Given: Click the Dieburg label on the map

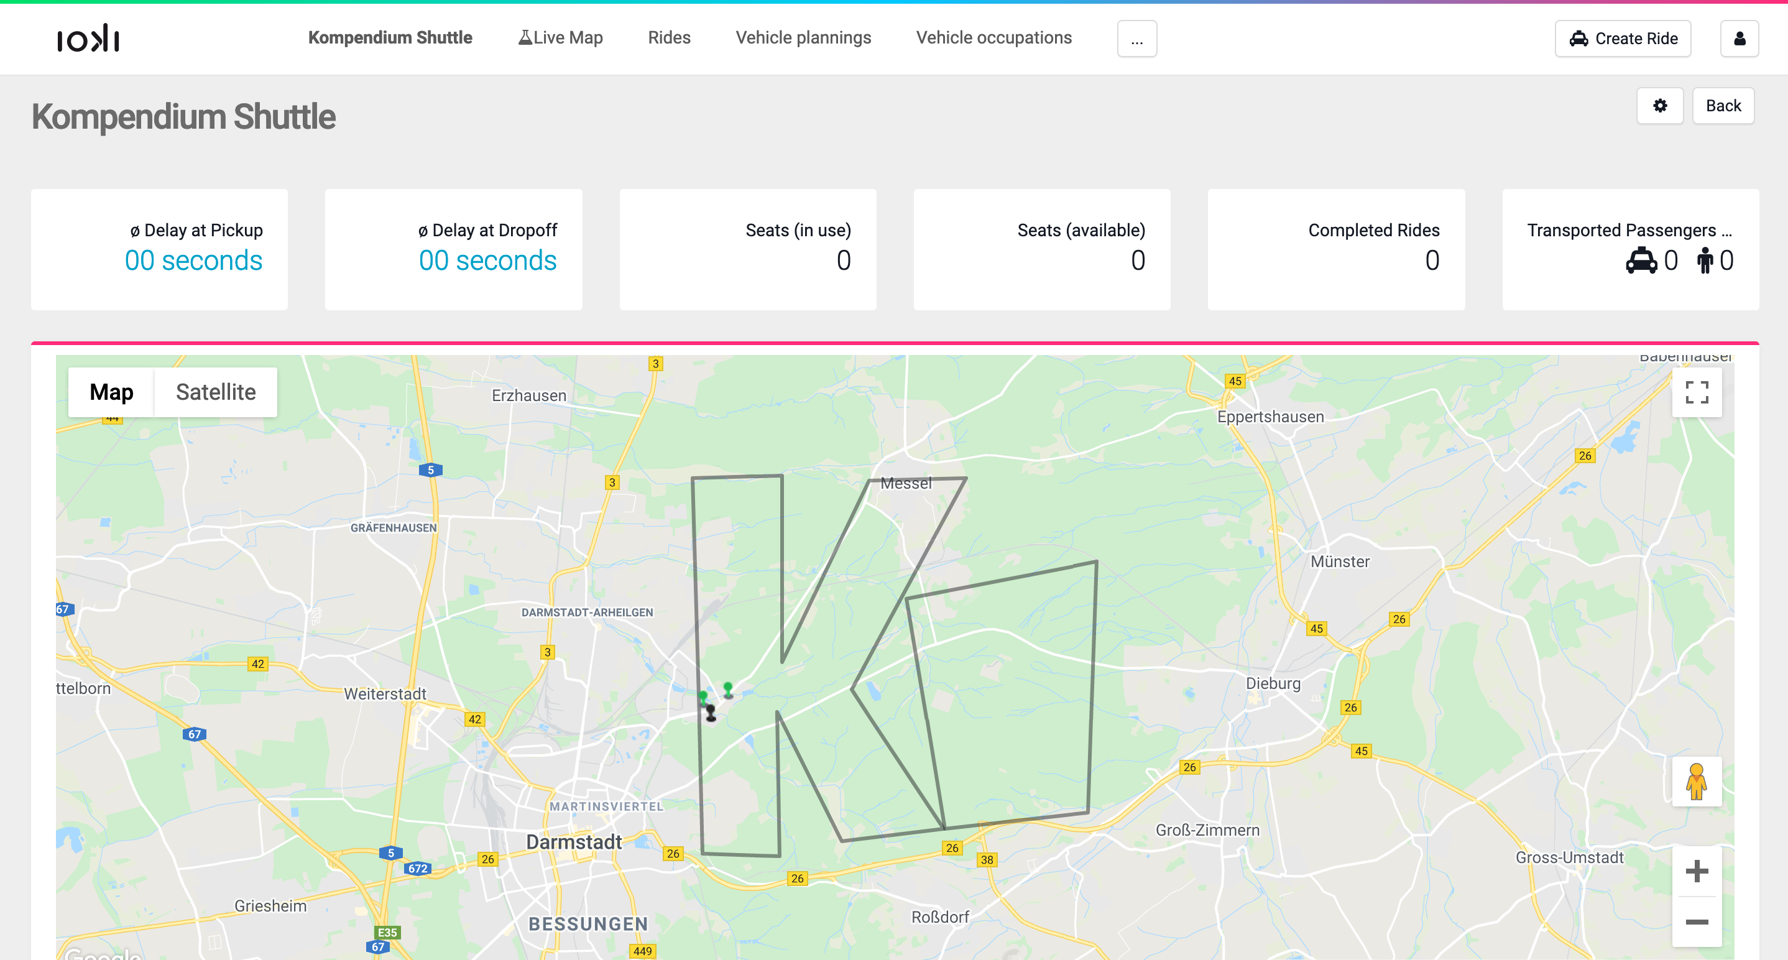Looking at the screenshot, I should tap(1273, 683).
